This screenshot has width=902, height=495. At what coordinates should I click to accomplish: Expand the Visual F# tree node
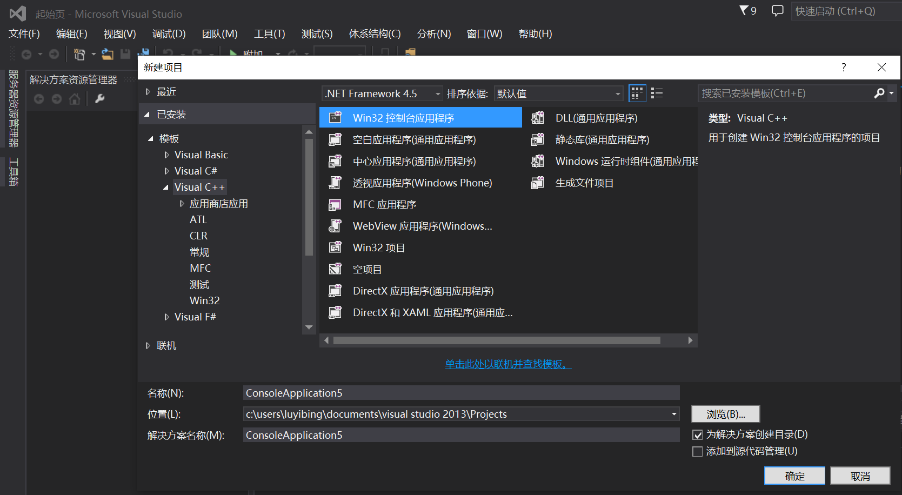(167, 317)
